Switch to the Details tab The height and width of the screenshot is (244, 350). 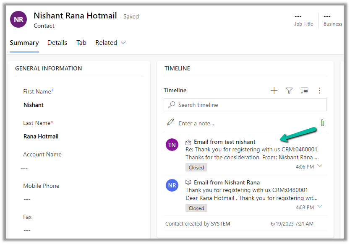click(x=57, y=43)
